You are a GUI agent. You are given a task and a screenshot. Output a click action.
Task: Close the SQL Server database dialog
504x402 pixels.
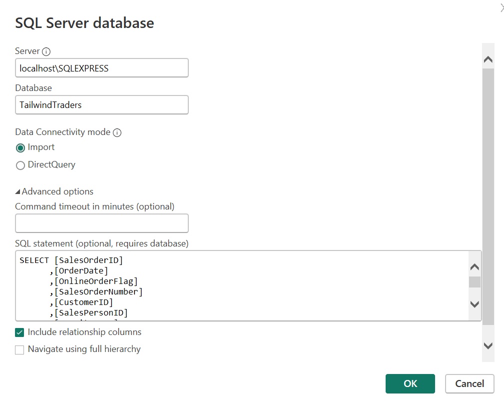(x=502, y=8)
